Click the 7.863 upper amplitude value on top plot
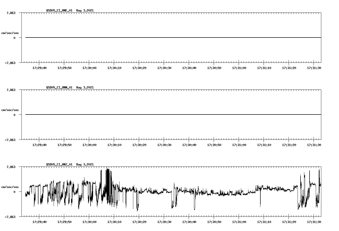 tap(10, 13)
